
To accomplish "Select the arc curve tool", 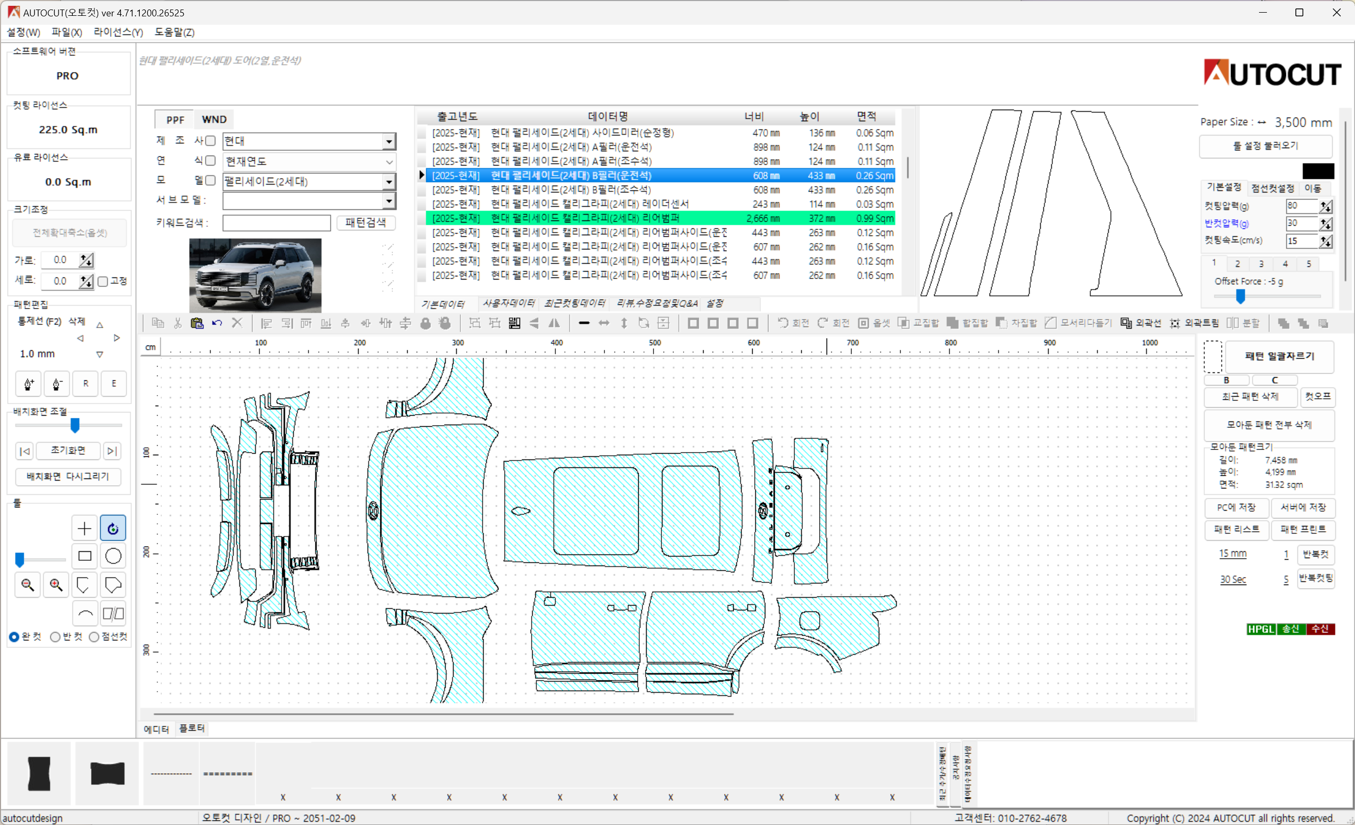I will pyautogui.click(x=84, y=613).
